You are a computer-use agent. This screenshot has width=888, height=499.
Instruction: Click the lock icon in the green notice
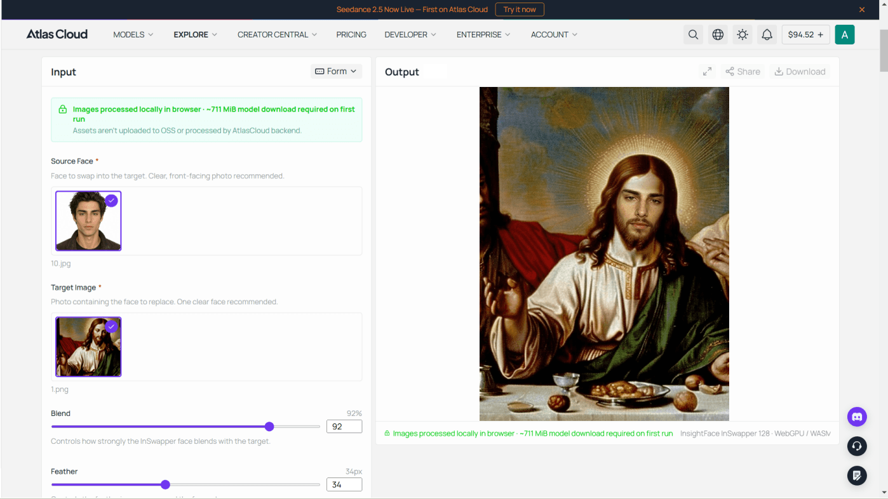[62, 109]
